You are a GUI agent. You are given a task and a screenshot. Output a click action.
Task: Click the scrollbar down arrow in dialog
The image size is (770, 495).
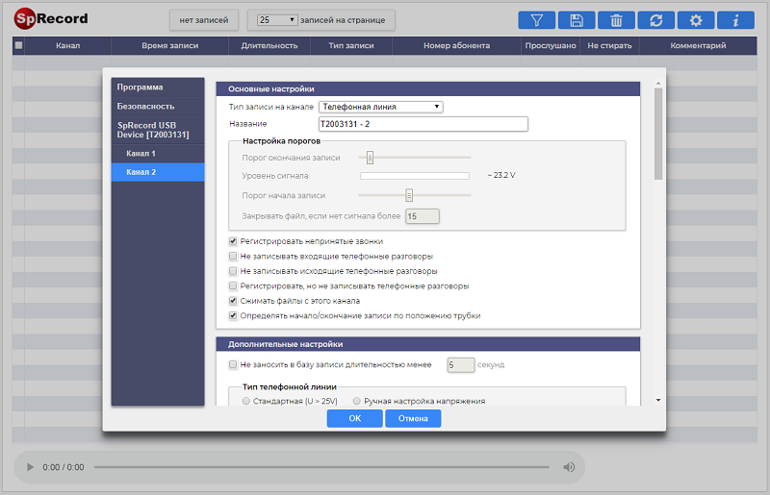click(x=658, y=400)
